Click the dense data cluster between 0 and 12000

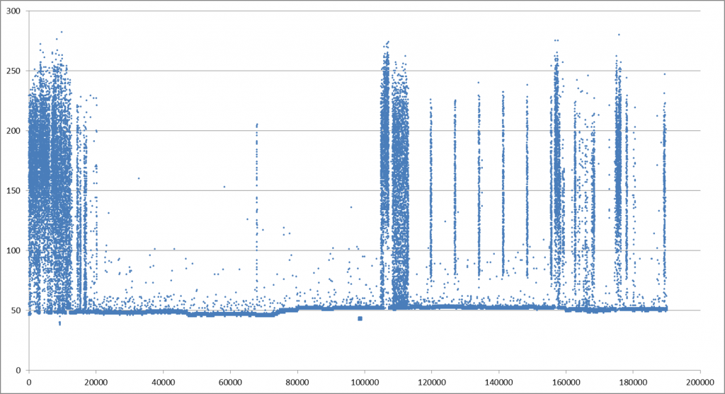point(48,177)
